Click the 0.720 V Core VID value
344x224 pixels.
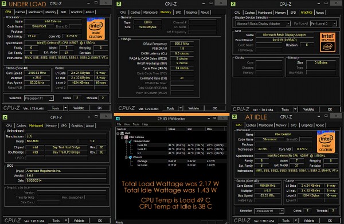point(72,36)
